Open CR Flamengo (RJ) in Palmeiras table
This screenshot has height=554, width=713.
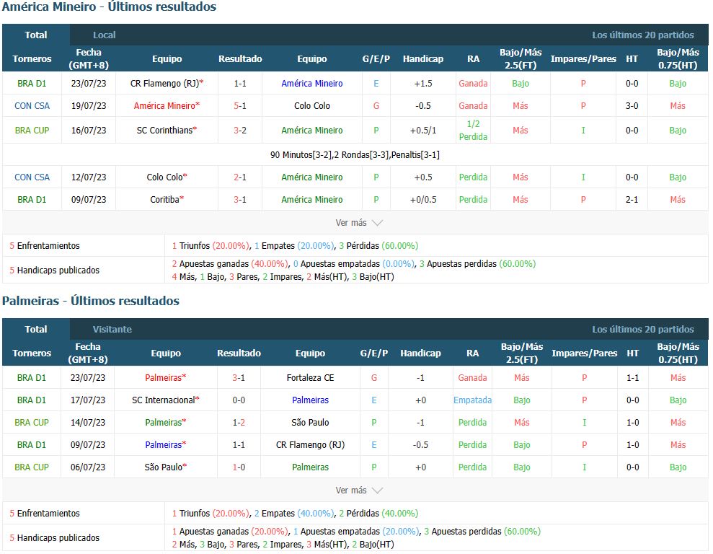[x=310, y=444]
